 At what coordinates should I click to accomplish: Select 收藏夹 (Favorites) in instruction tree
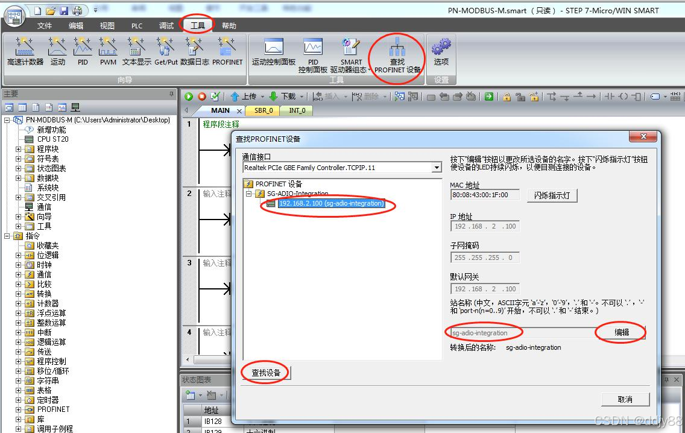point(48,245)
